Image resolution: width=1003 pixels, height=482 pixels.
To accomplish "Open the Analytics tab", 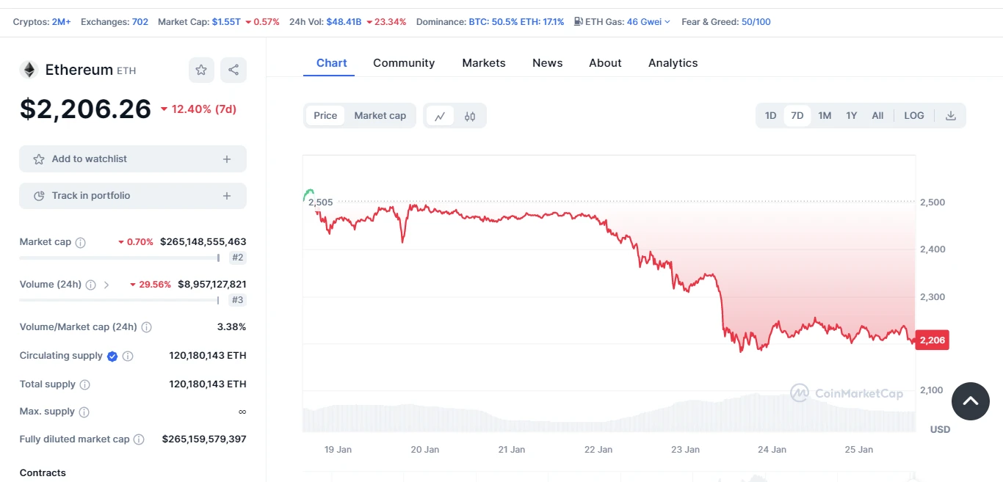I will point(673,63).
